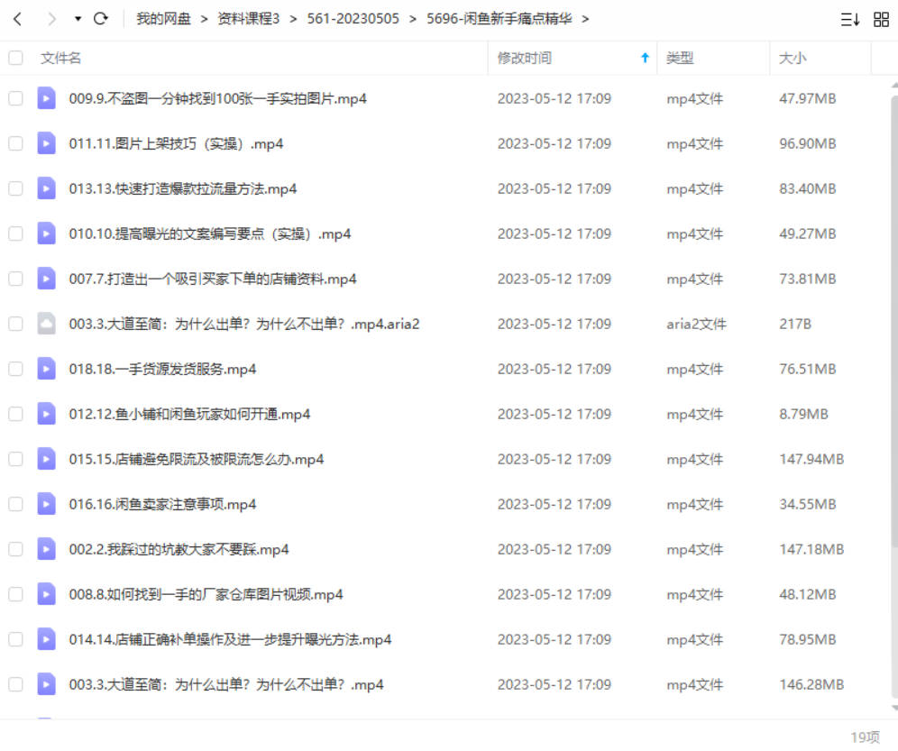Viewport: 898px width, 751px height.
Task: Select checkbox for 013.13.快速打造爆款拉流量方法 file
Action: click(x=15, y=188)
